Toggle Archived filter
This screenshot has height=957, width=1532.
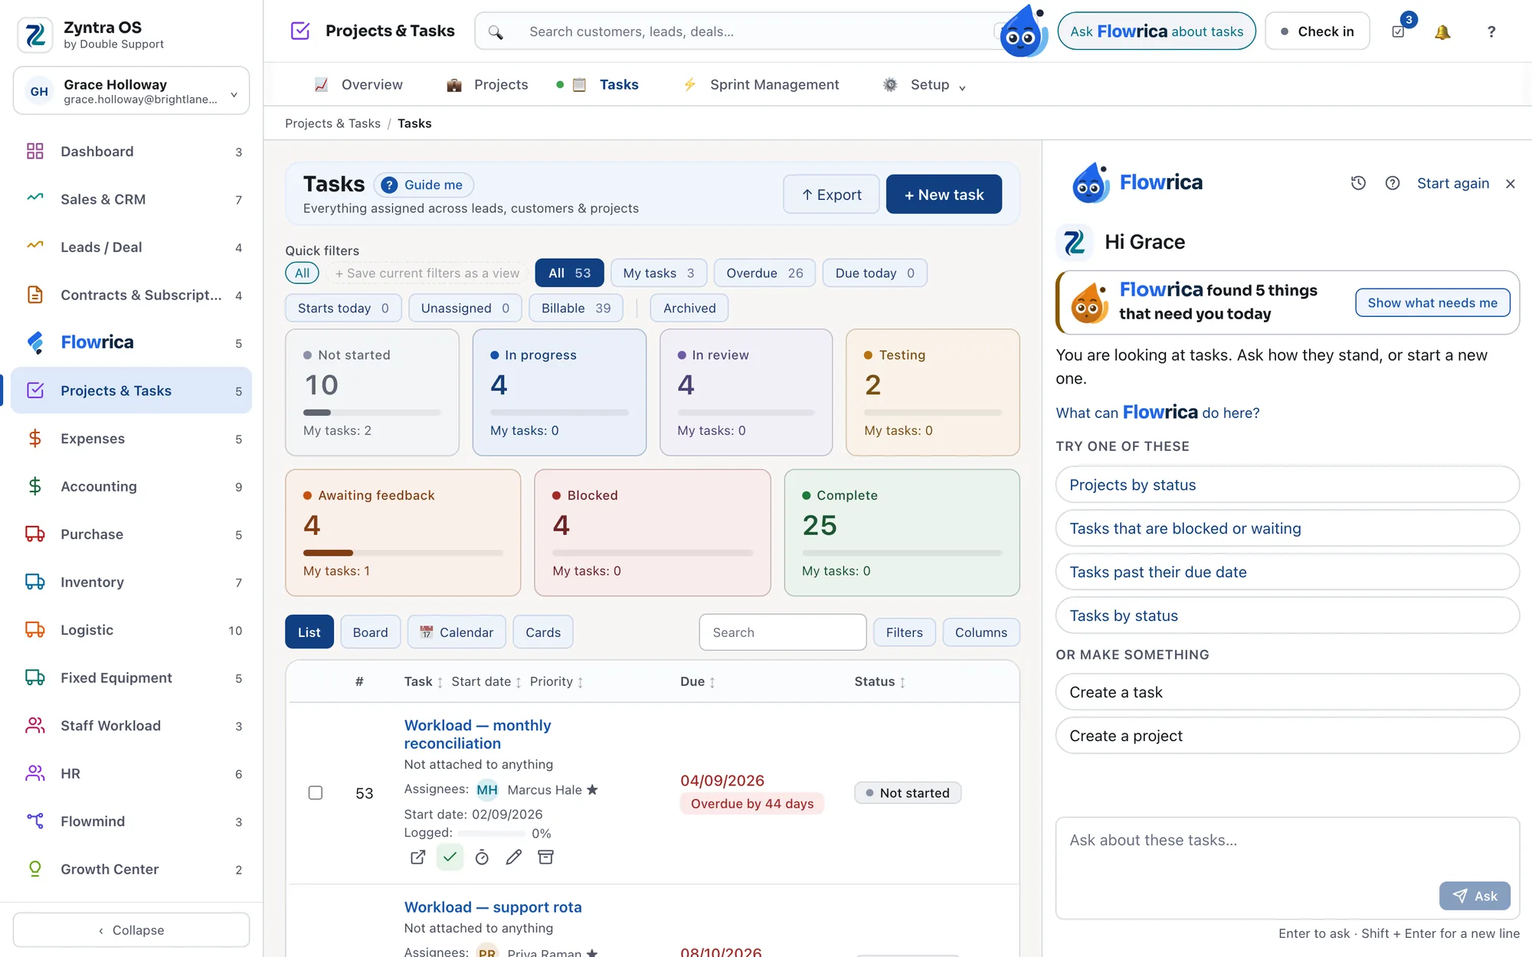pyautogui.click(x=689, y=308)
